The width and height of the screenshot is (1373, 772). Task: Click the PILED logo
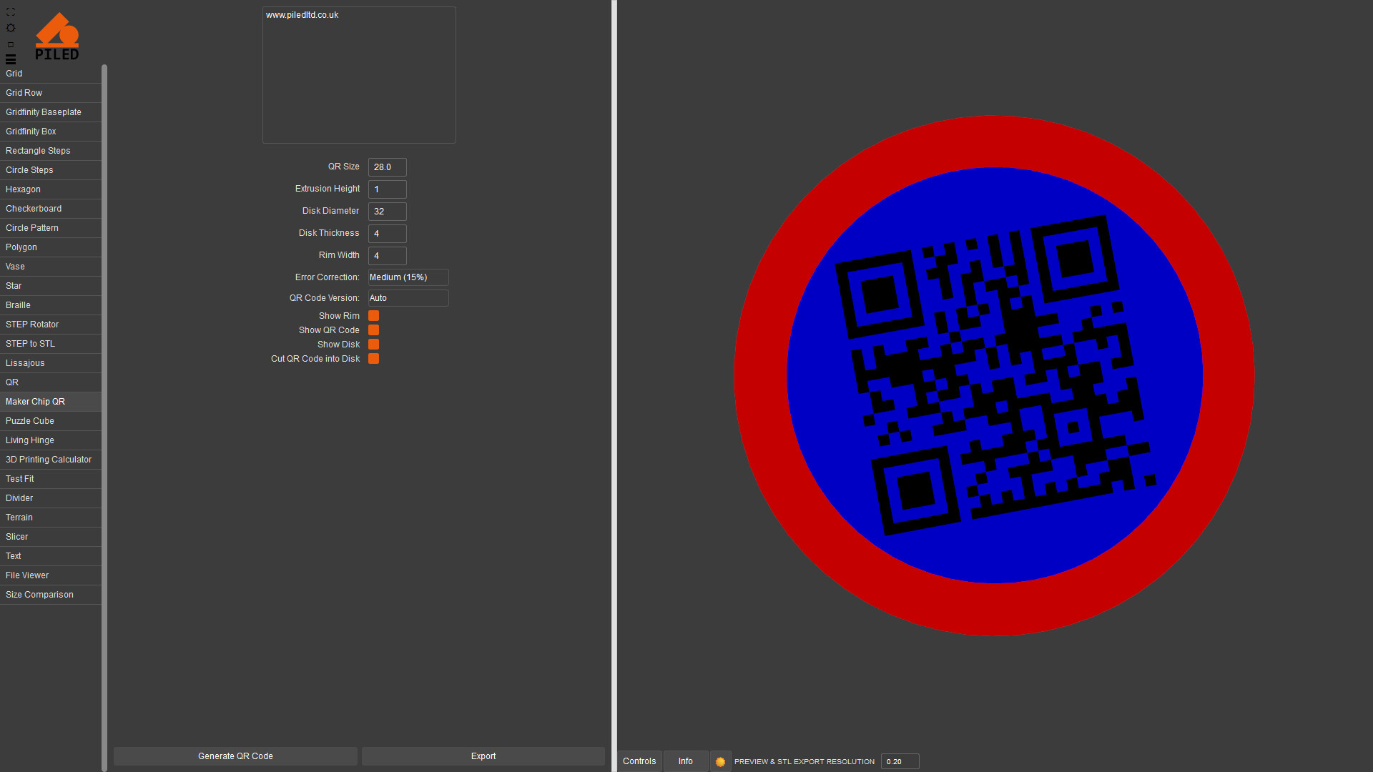(57, 36)
